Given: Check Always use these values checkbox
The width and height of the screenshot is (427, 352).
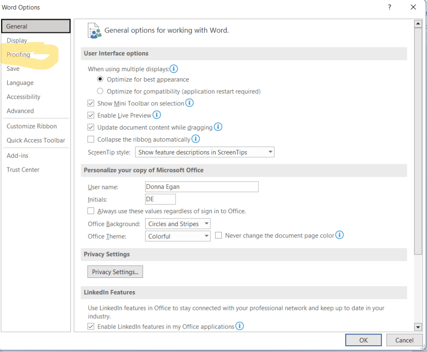Looking at the screenshot, I should pos(91,211).
